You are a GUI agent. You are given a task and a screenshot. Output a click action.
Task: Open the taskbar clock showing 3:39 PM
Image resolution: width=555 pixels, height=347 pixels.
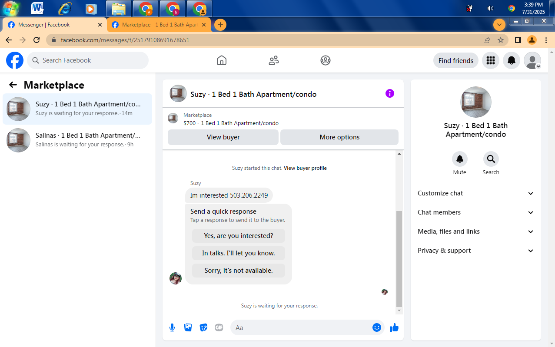tap(533, 8)
